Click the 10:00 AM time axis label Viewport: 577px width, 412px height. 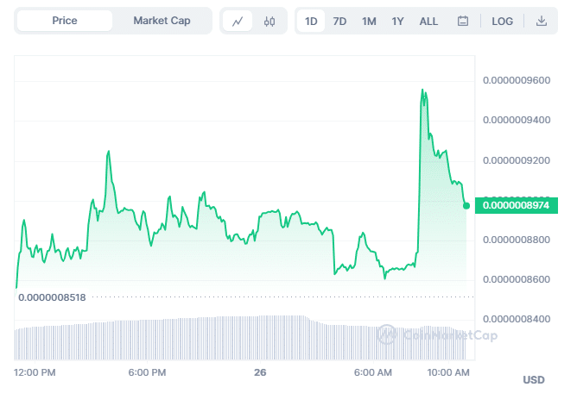click(448, 372)
